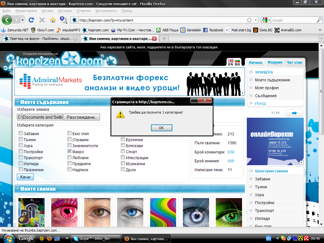Bookmark the page with the star icon

coord(249,20)
